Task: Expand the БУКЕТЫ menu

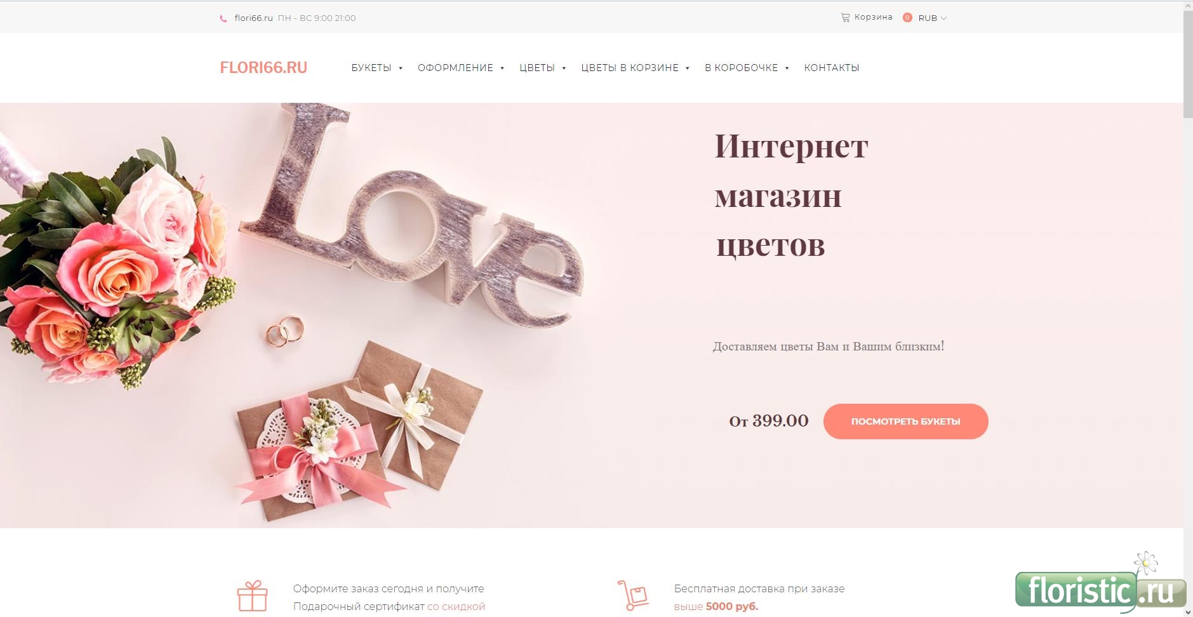Action: pyautogui.click(x=377, y=68)
